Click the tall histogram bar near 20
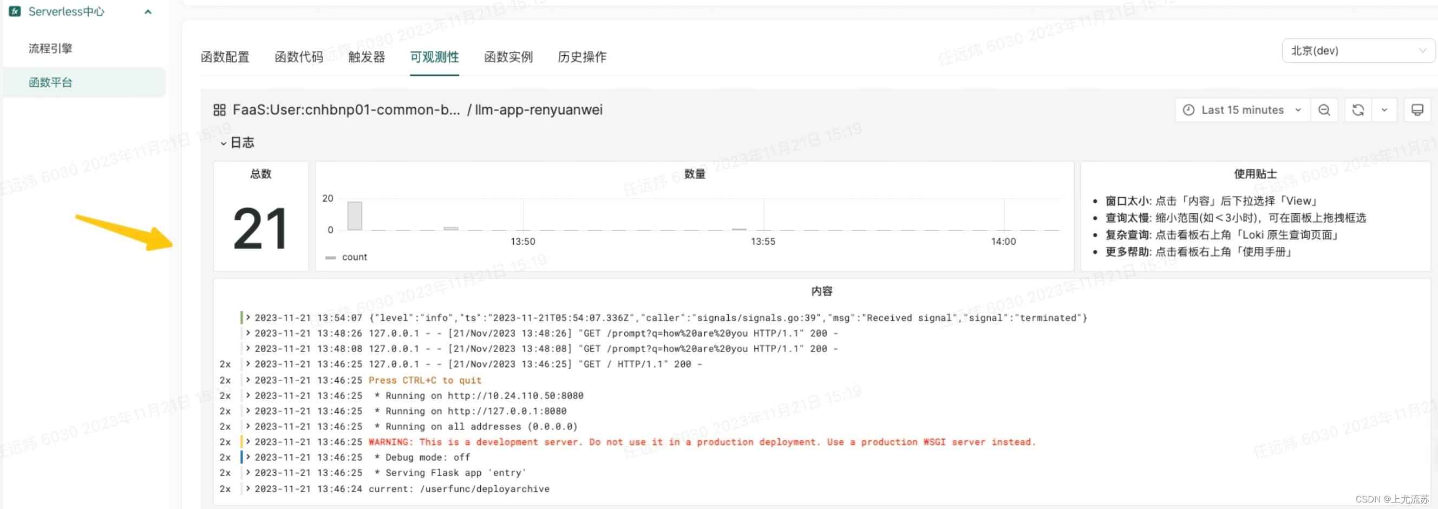1438x509 pixels. [x=355, y=216]
